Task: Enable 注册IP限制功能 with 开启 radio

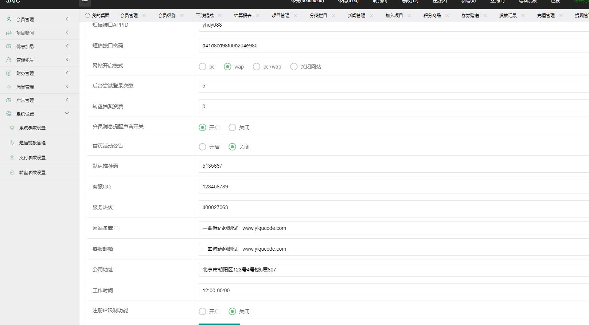Action: pos(202,312)
